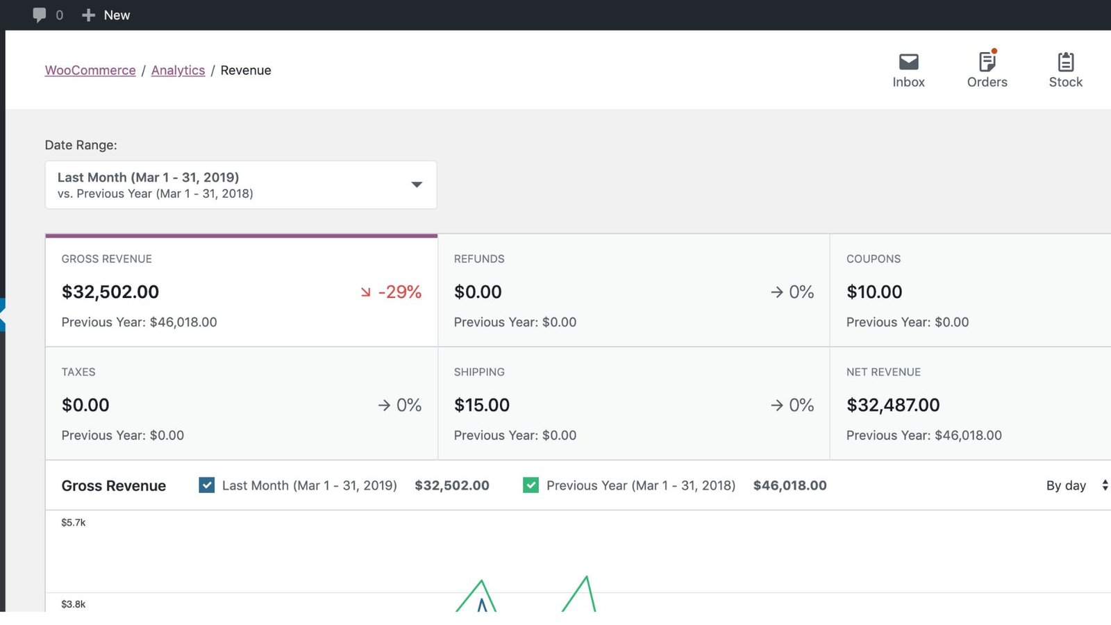
Task: Open the Date Range dropdown
Action: pyautogui.click(x=240, y=185)
